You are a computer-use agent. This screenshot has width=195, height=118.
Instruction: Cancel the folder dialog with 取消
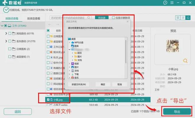[120, 84]
